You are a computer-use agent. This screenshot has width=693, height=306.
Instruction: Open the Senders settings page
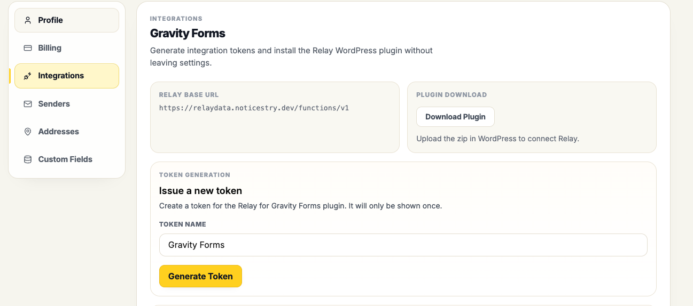[67, 104]
